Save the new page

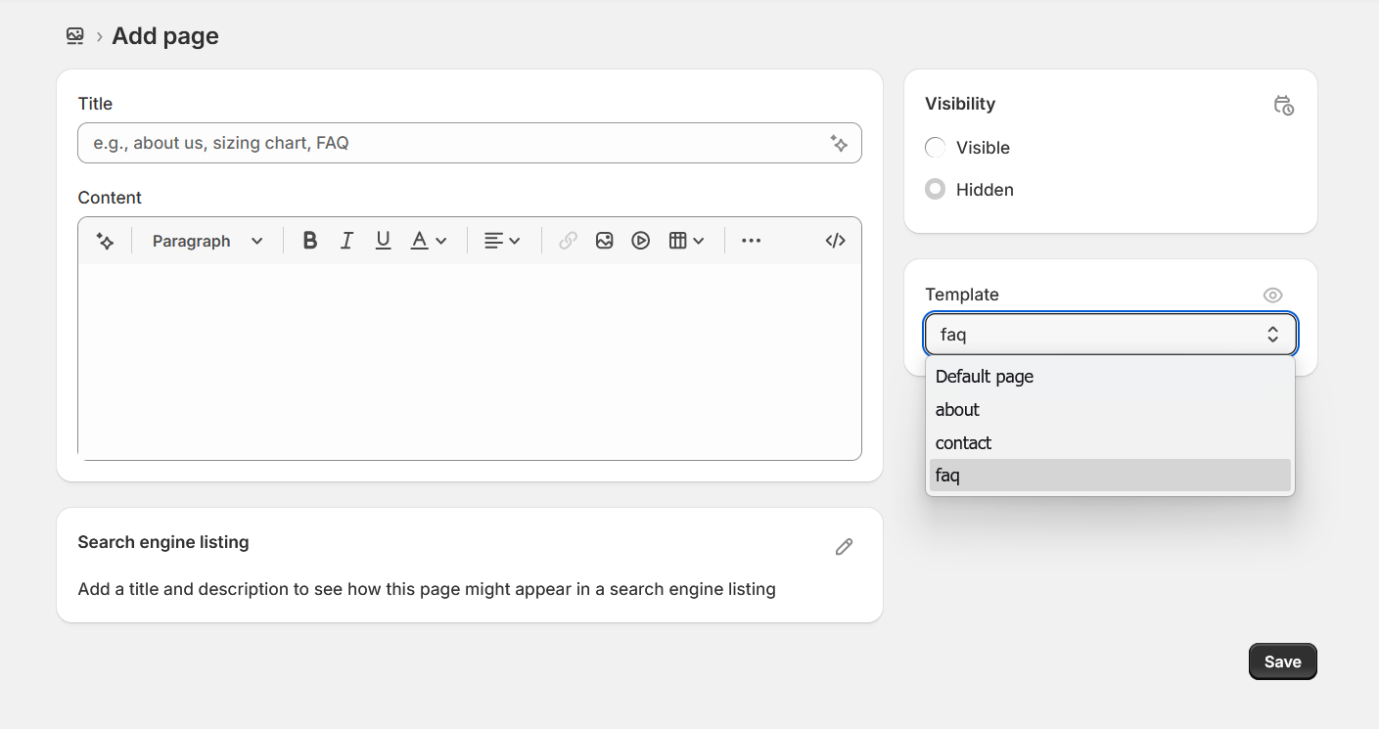point(1282,661)
